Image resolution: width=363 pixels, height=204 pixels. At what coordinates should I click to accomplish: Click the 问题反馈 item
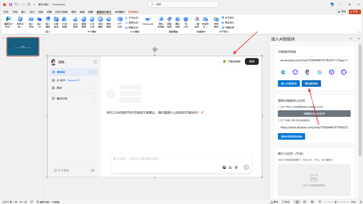click(228, 27)
